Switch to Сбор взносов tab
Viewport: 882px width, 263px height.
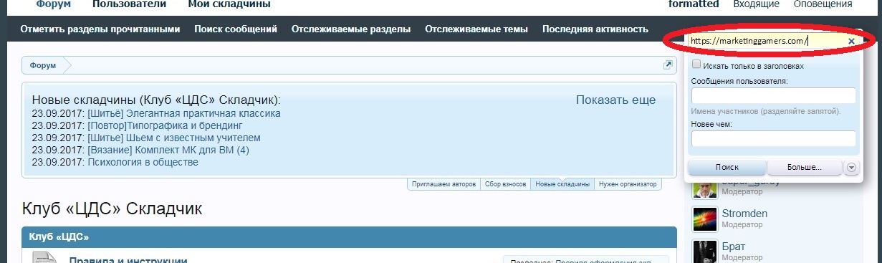(x=506, y=184)
